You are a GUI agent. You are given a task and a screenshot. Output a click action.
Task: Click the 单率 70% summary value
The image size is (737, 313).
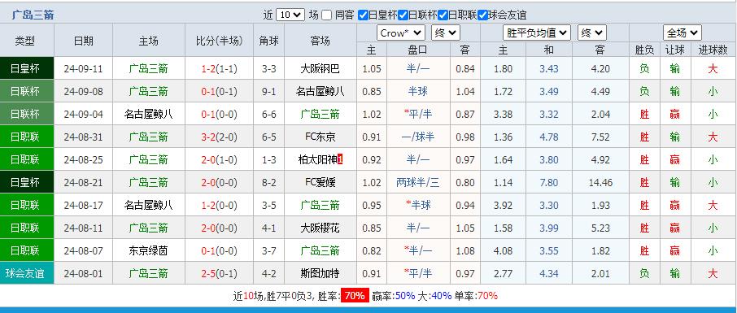click(x=487, y=296)
